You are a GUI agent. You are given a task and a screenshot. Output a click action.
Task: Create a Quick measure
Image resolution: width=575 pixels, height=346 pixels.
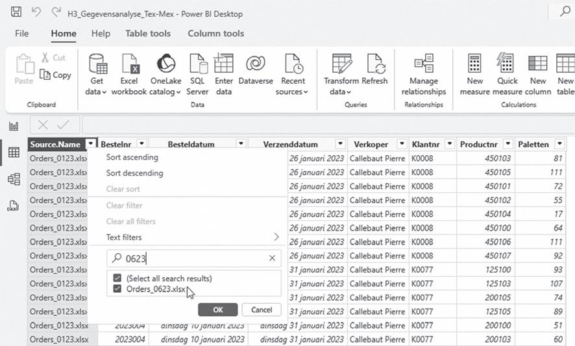click(507, 75)
